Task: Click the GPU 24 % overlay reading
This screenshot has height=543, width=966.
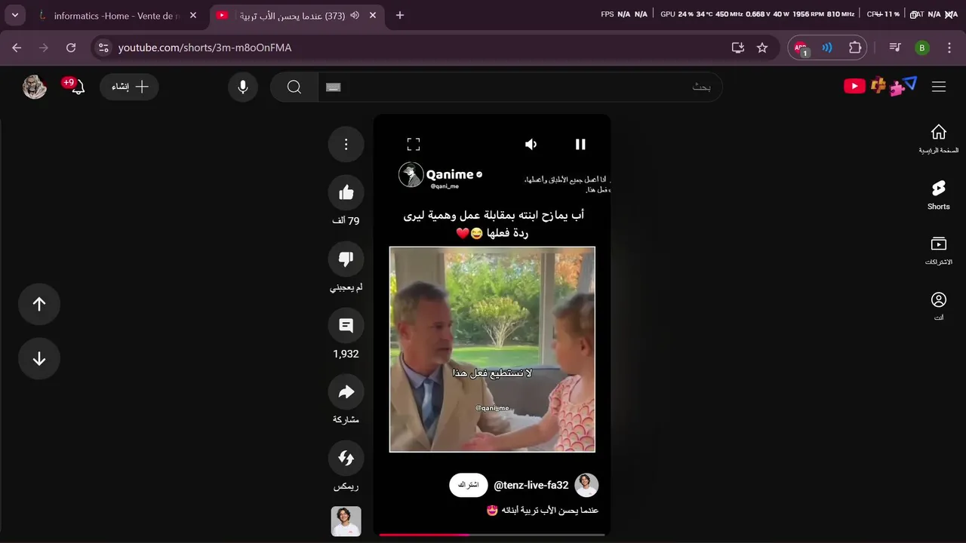Action: [677, 14]
